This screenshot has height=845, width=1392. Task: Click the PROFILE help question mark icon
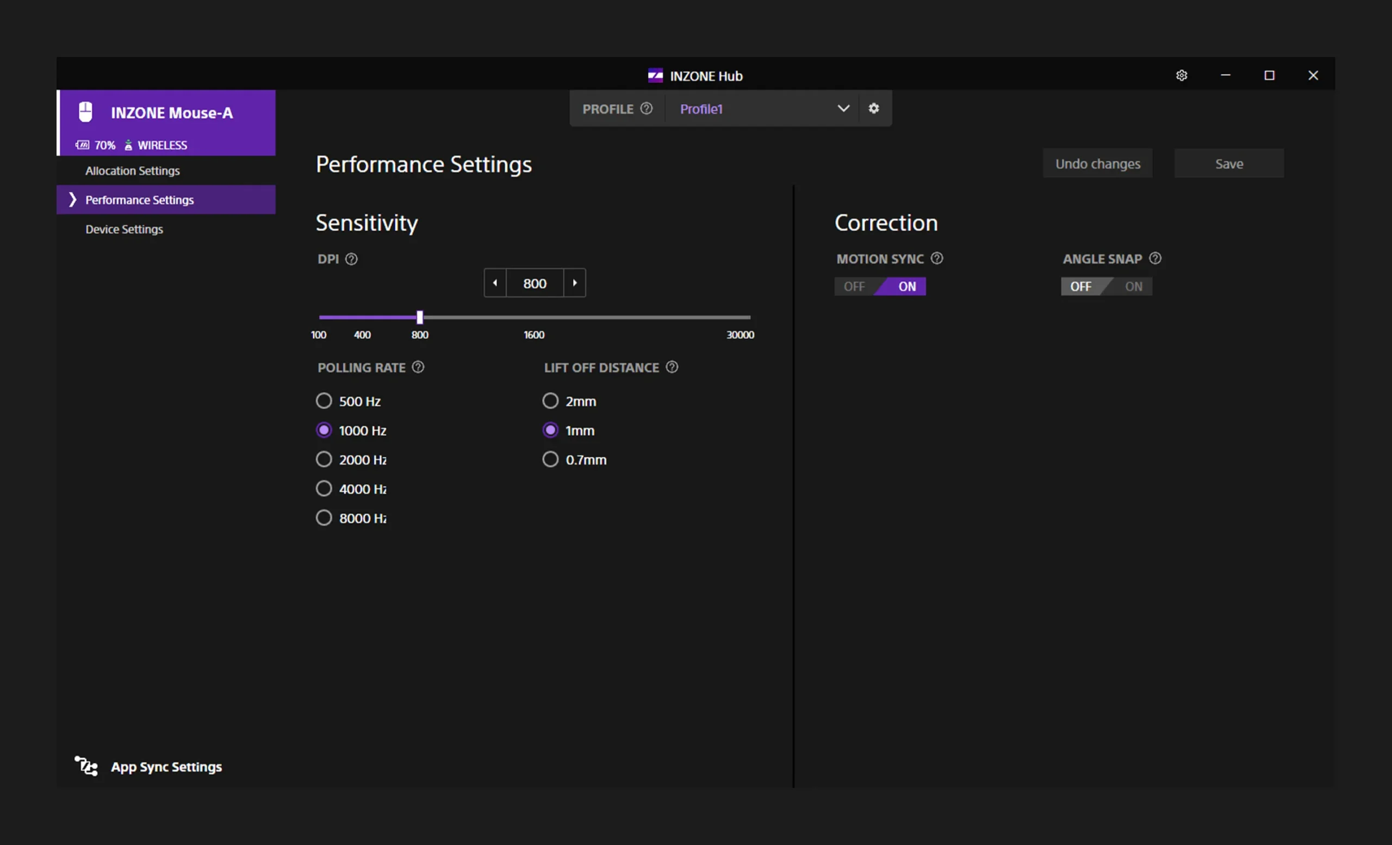pyautogui.click(x=647, y=108)
